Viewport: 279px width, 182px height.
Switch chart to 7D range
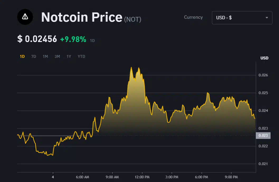34,56
